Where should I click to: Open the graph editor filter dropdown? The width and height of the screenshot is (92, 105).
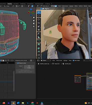coord(9,60)
